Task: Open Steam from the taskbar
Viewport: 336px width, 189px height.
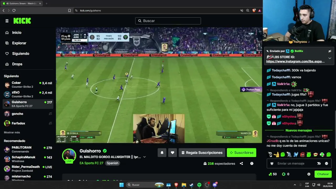Action: click(x=192, y=185)
